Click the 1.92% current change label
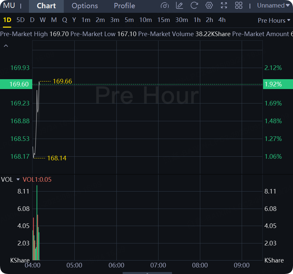The image size is (293, 274). click(278, 84)
